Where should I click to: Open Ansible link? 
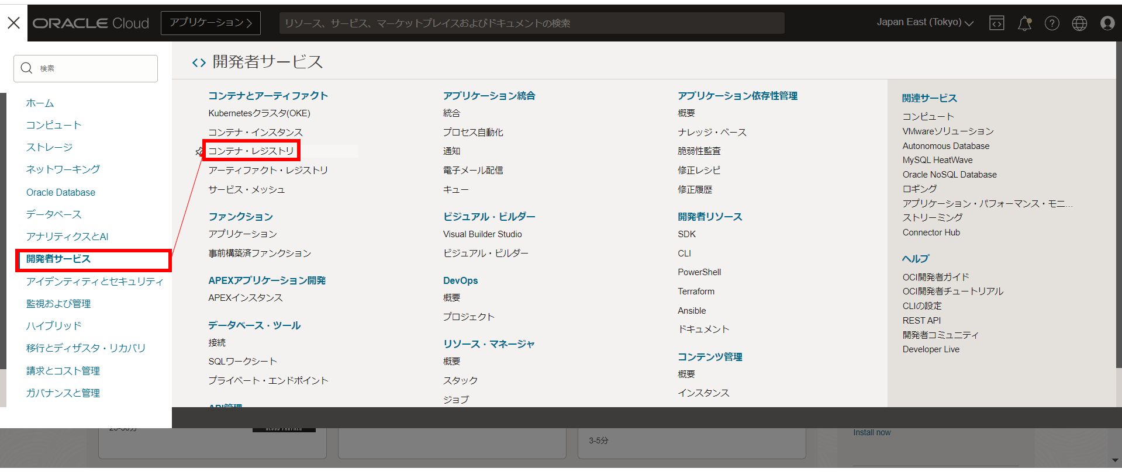[692, 311]
